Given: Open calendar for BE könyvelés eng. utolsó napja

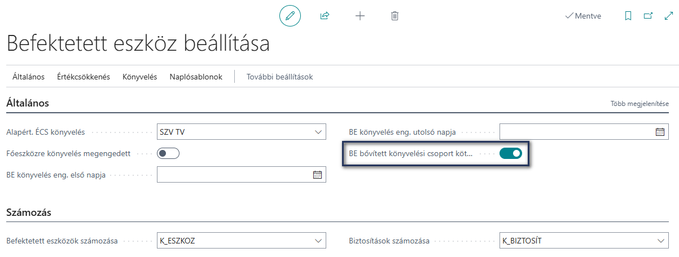Looking at the screenshot, I should 660,132.
